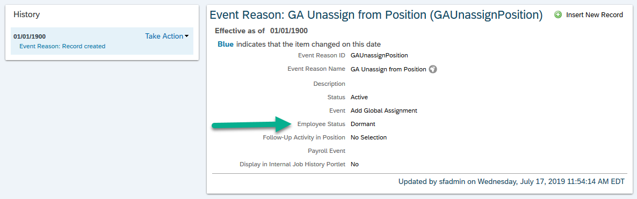Click the History panel heading

26,14
